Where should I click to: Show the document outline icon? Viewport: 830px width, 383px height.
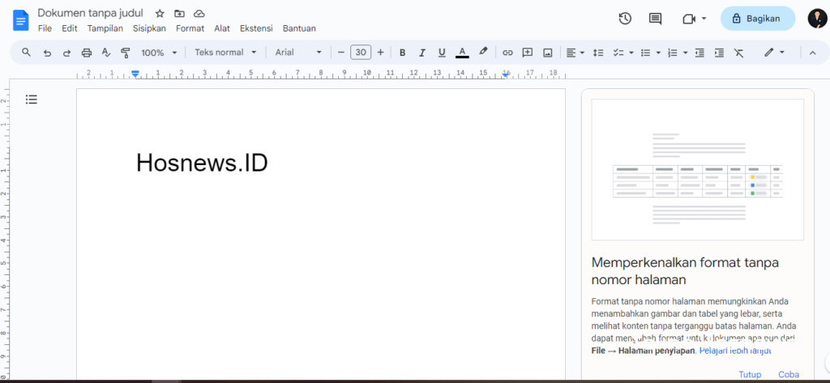32,100
